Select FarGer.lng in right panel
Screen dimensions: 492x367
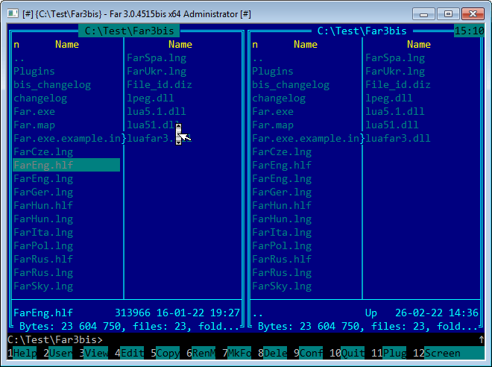point(282,192)
